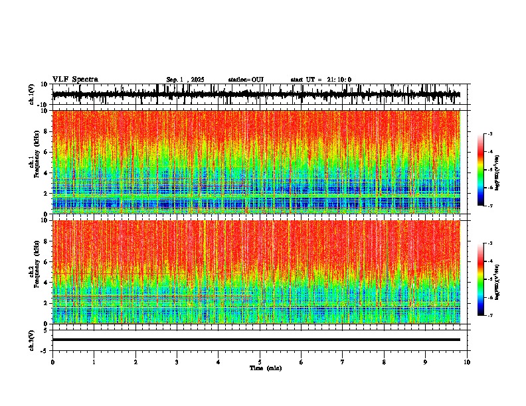Click the "Time (min)" axis title
Image resolution: width=526 pixels, height=406 pixels.
[266, 368]
